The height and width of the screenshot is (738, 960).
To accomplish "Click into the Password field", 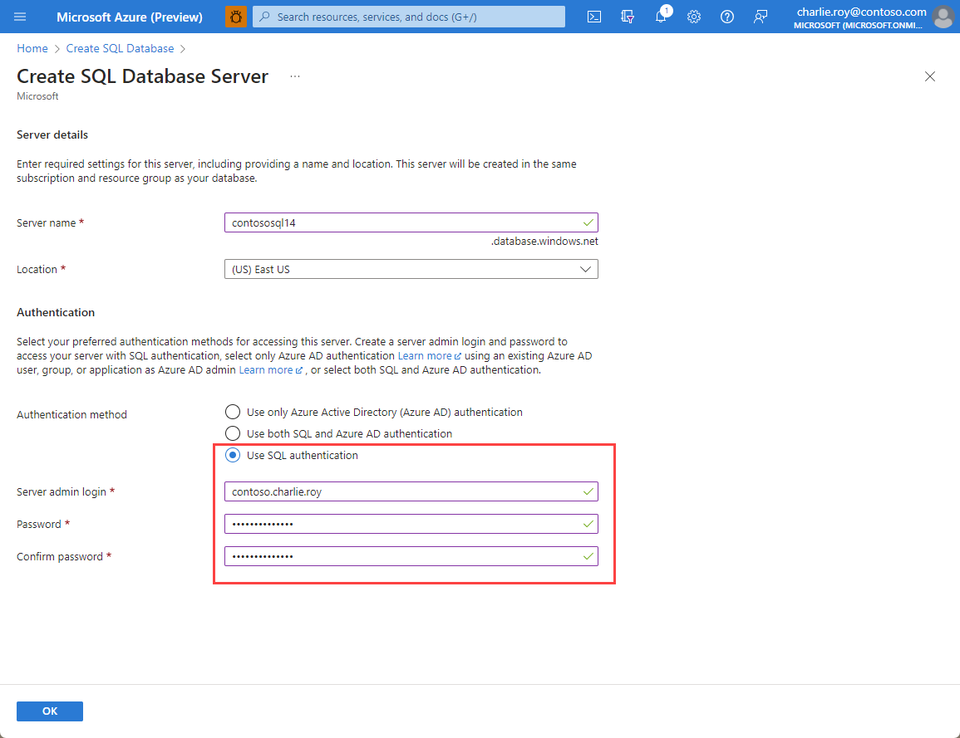I will pyautogui.click(x=411, y=524).
